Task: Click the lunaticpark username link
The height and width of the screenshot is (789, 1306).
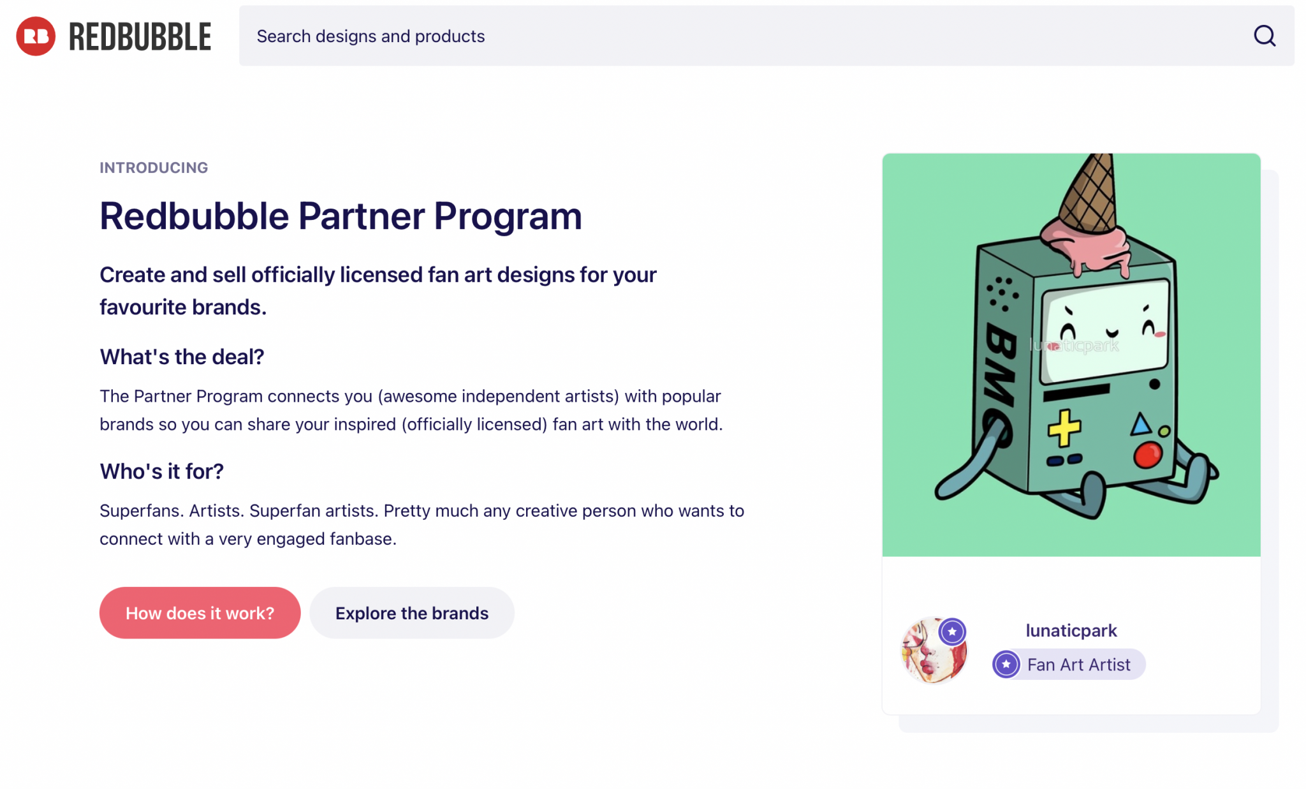Action: (x=1071, y=630)
